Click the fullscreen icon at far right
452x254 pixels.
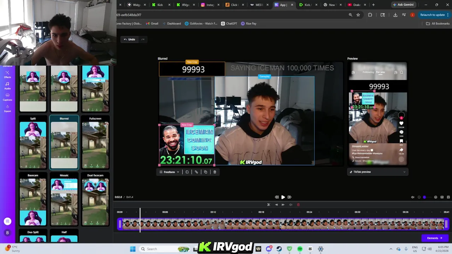point(448,197)
